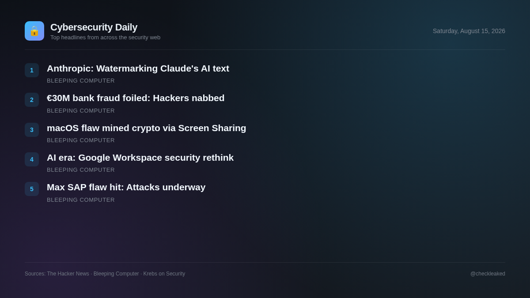Click Bleeping Computer source under headline one
Screen dimensions: 530x298
coord(81,81)
